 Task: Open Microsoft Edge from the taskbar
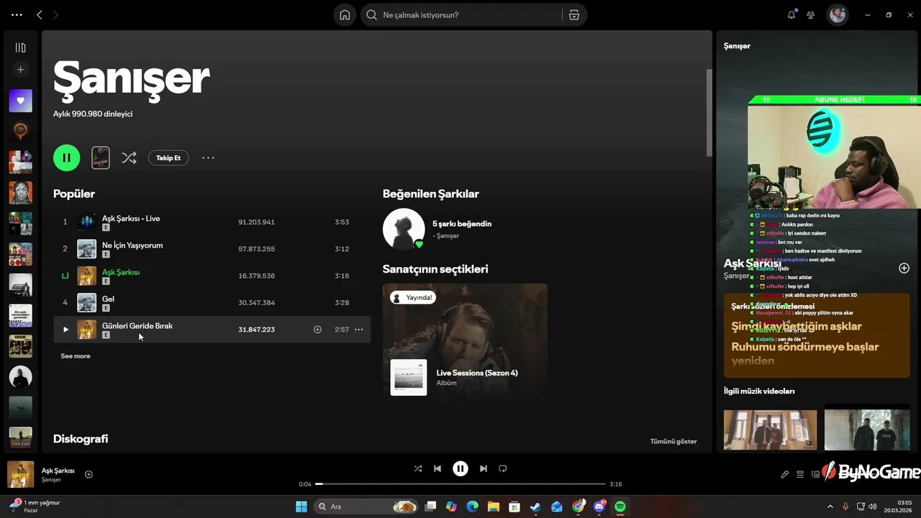(472, 506)
